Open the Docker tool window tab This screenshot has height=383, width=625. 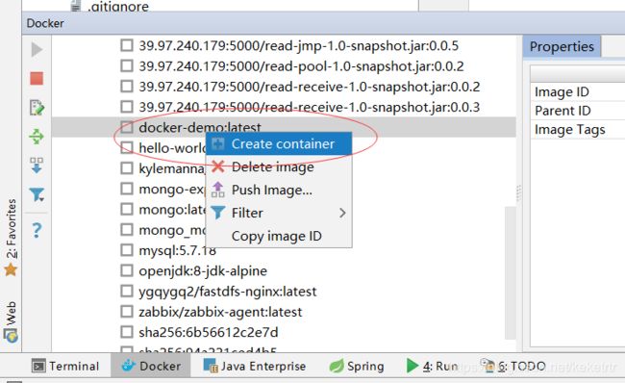(x=151, y=366)
